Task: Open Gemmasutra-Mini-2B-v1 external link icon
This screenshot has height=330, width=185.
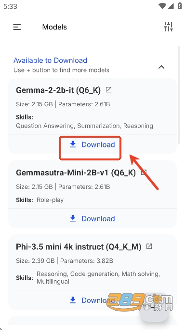Action: click(x=144, y=172)
